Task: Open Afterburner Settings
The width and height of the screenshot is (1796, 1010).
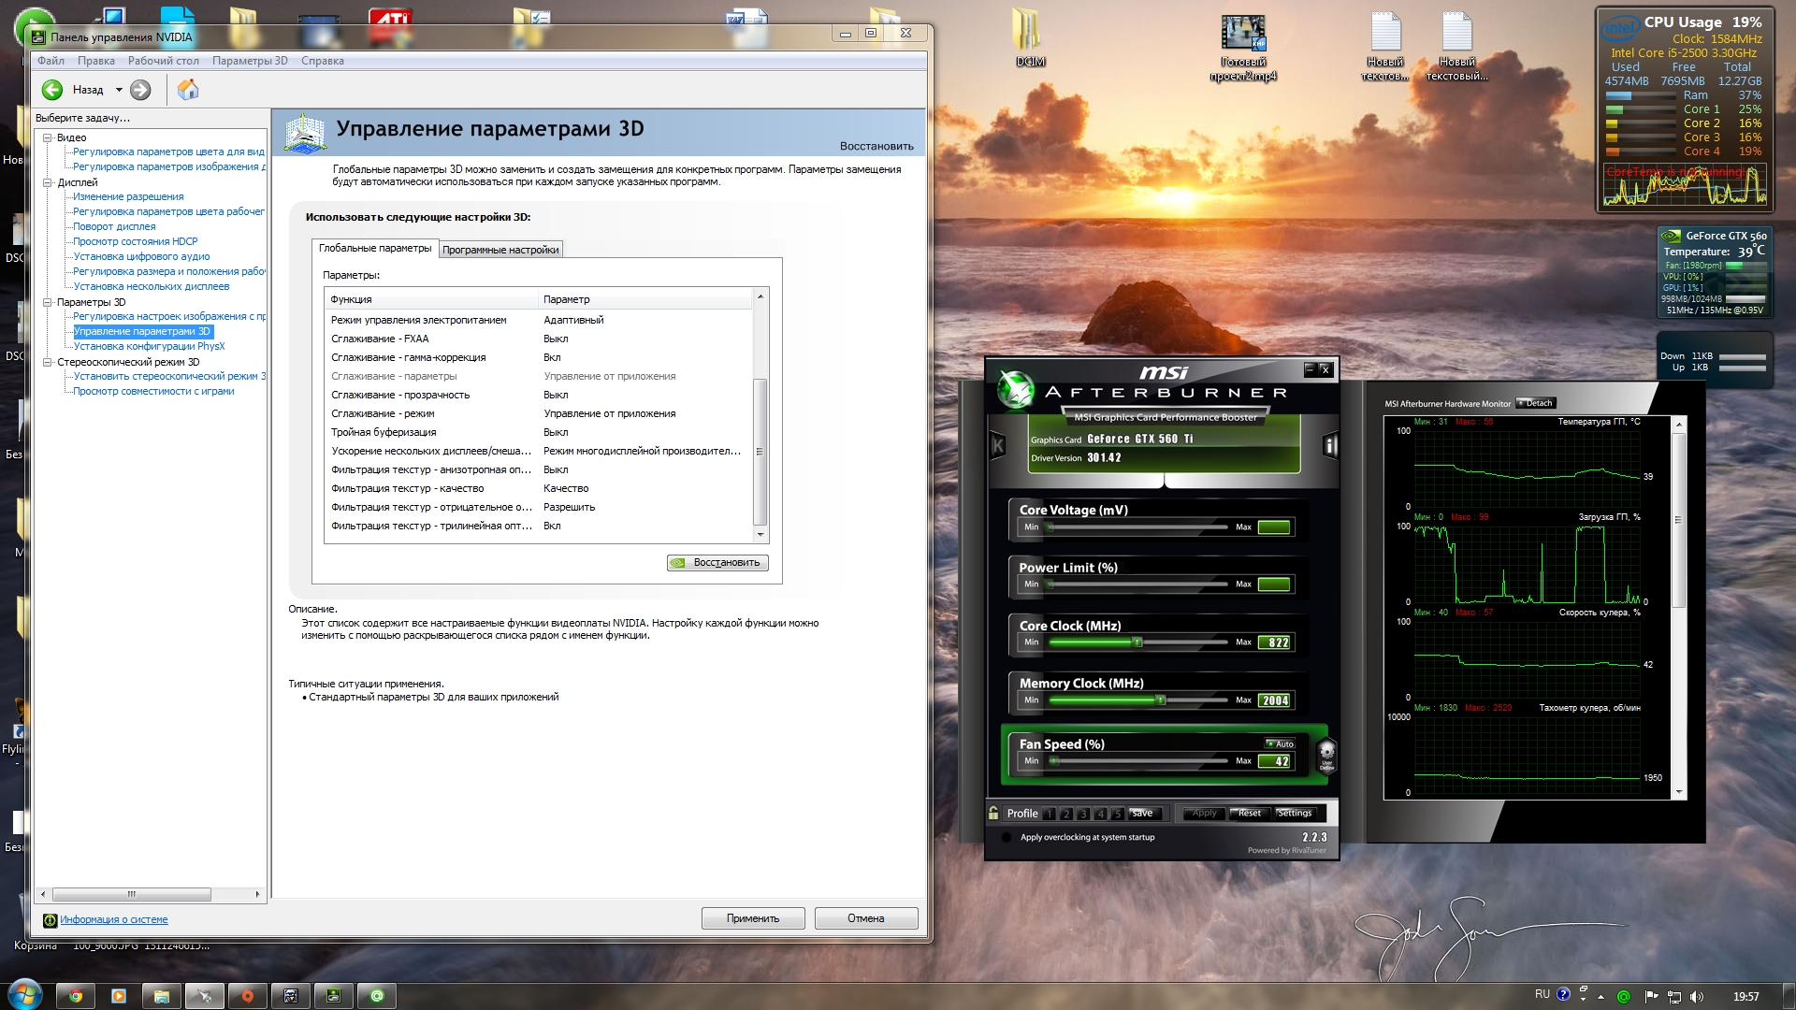Action: (1295, 813)
